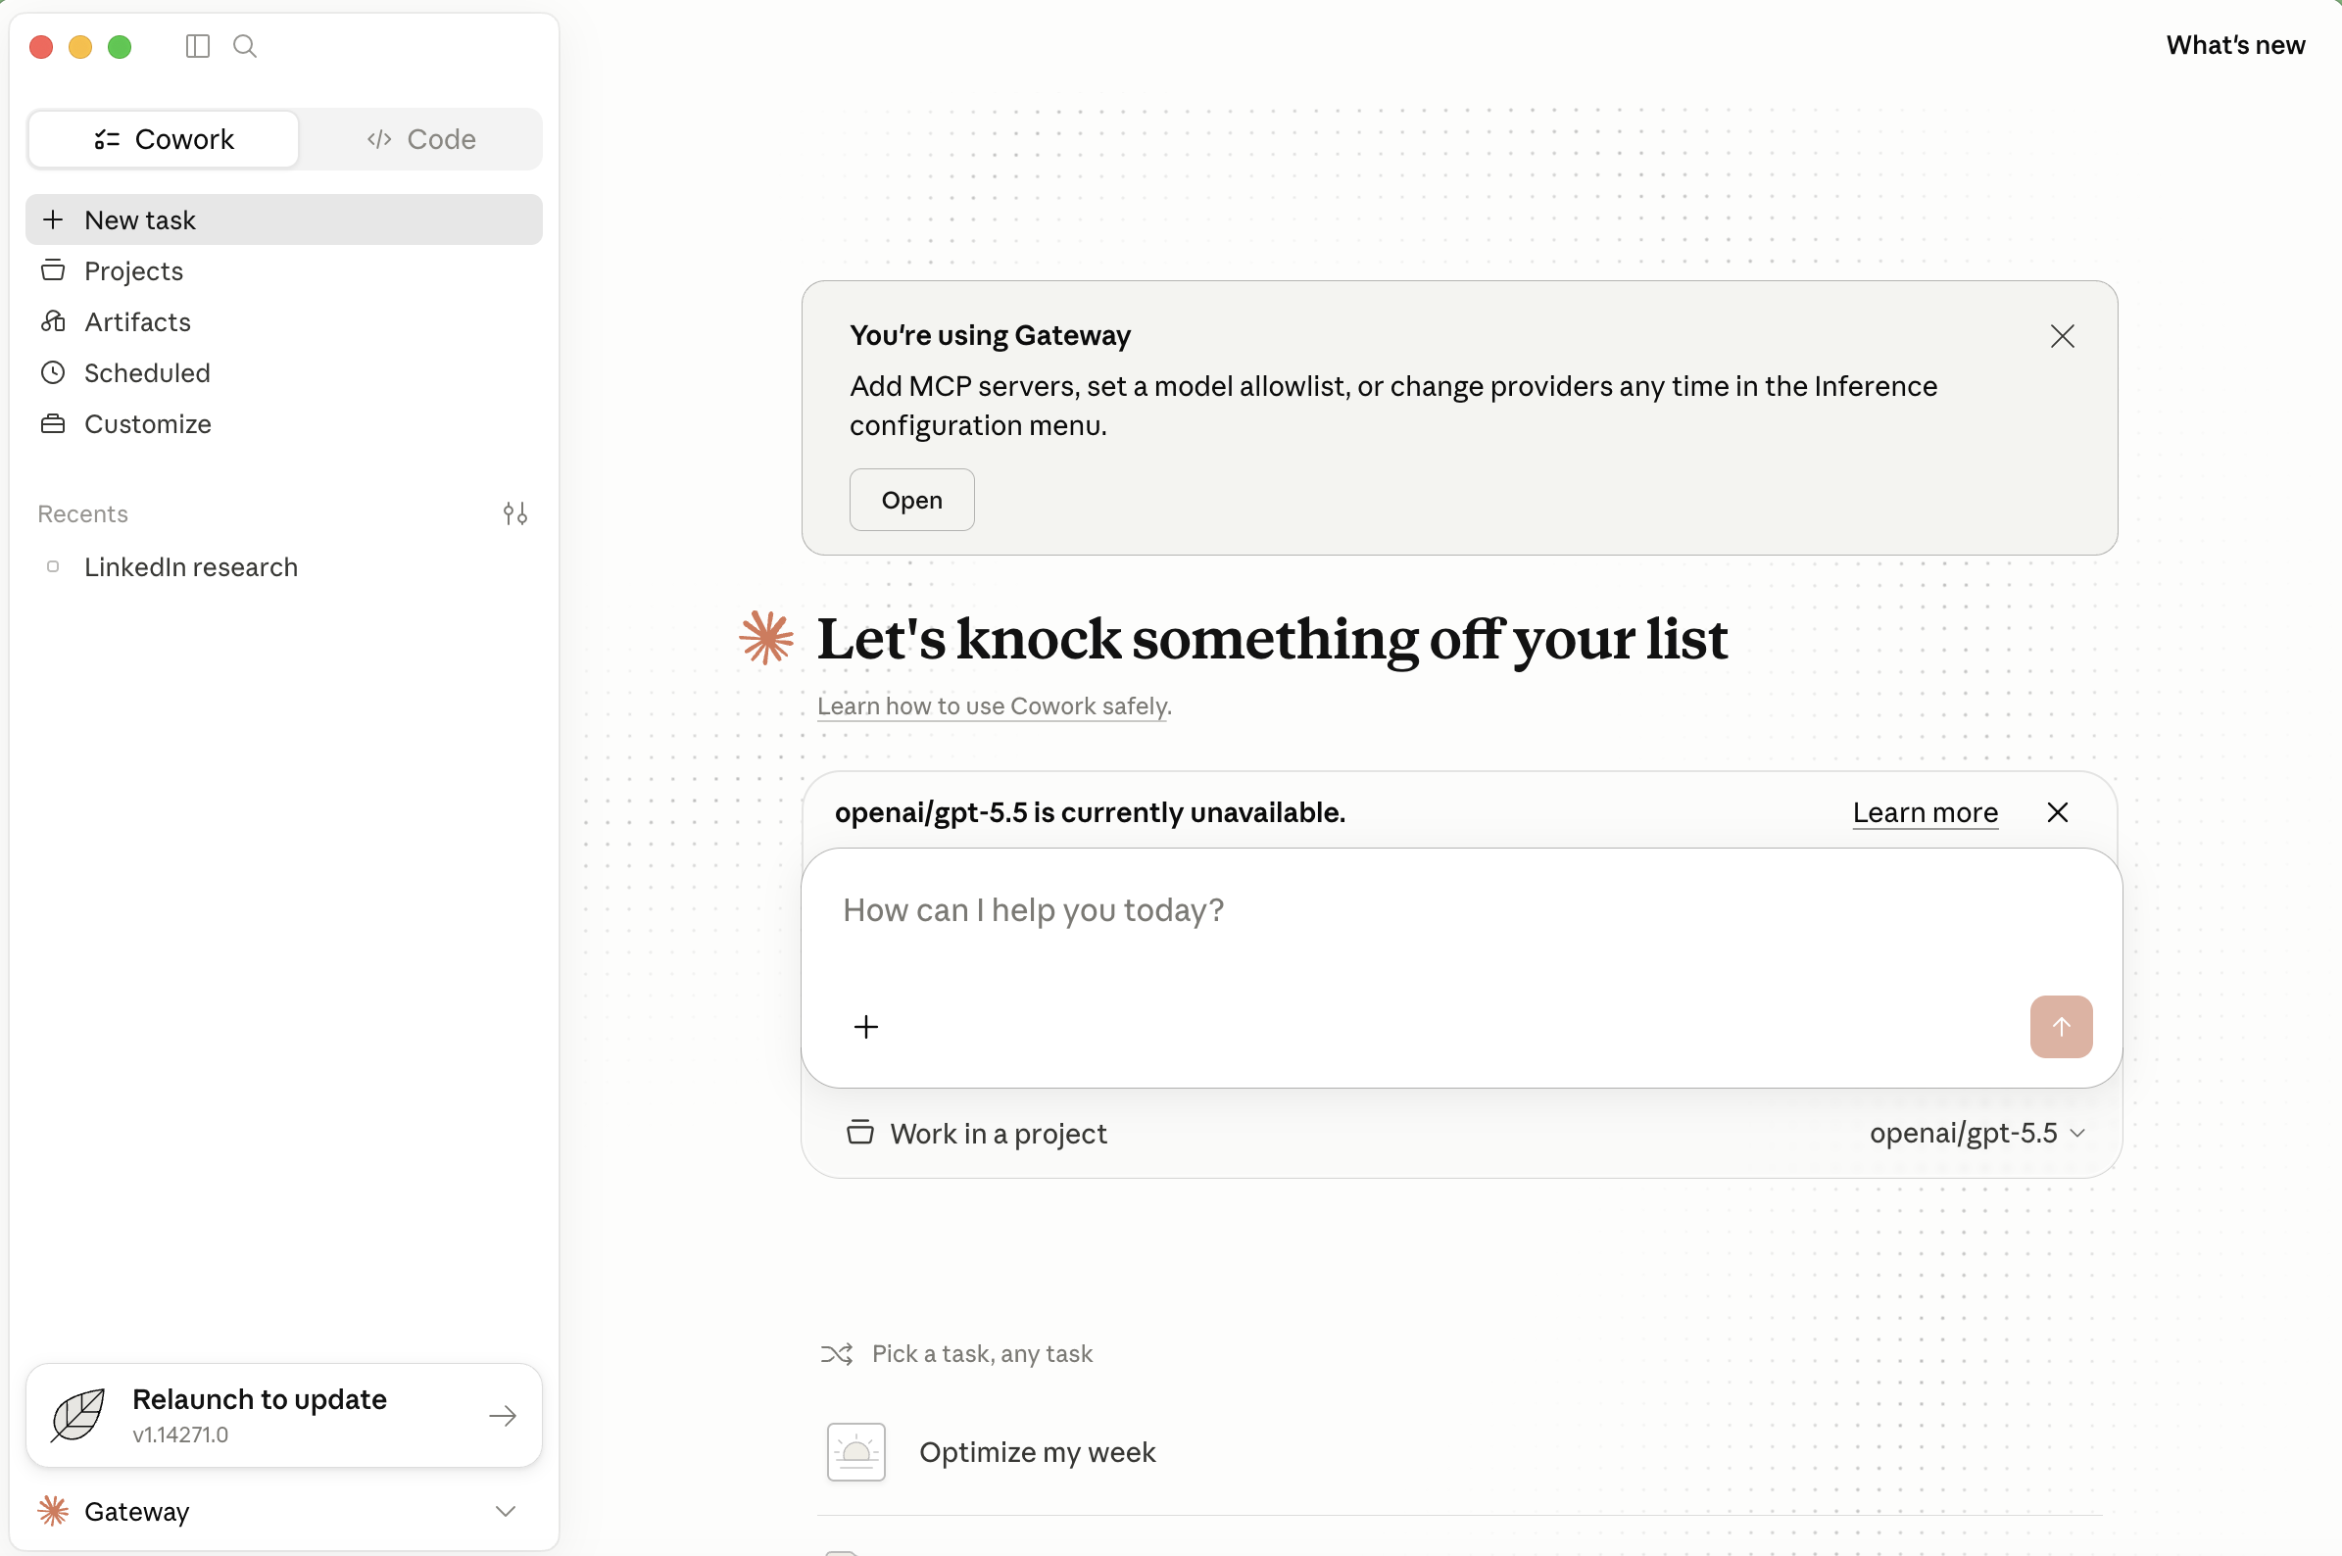Click the plus attachment icon in prompt box
Viewport: 2342px width, 1556px height.
point(866,1026)
